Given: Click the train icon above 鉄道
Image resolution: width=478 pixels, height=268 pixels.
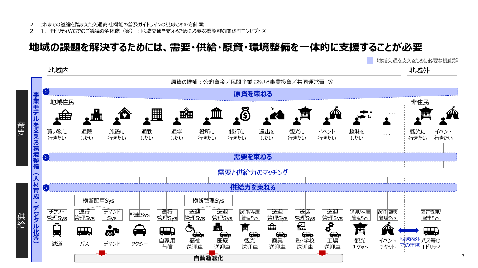Looking at the screenshot, I should click(57, 230).
